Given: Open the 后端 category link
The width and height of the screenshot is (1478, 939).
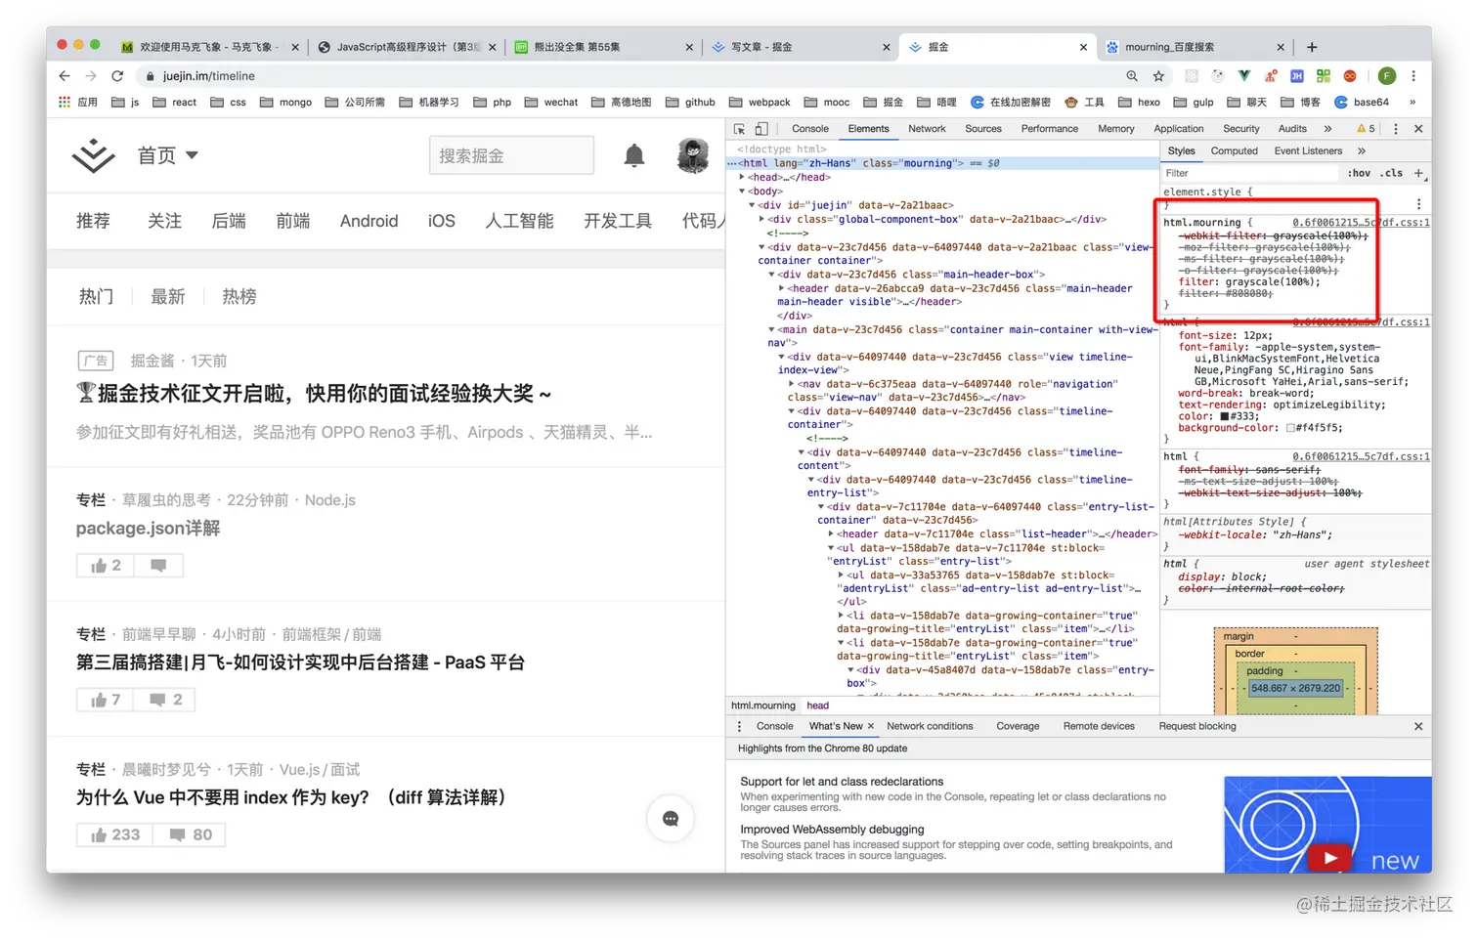Looking at the screenshot, I should click(229, 221).
